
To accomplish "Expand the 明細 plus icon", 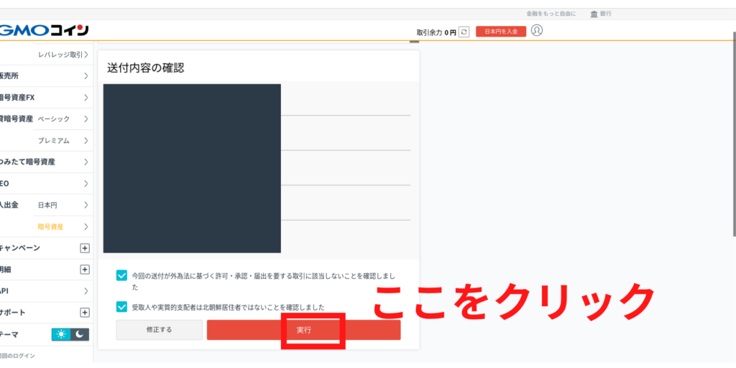I will pos(85,270).
